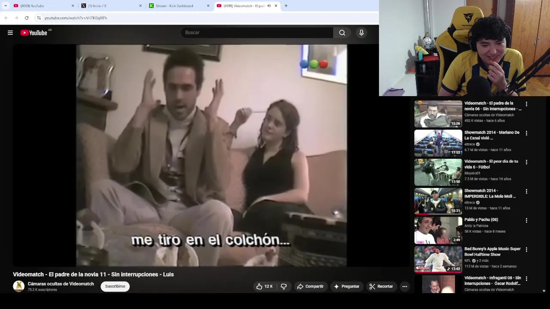Open options for El peor día de tu vida 6
Screen dimensions: 550x309
(x=526, y=162)
